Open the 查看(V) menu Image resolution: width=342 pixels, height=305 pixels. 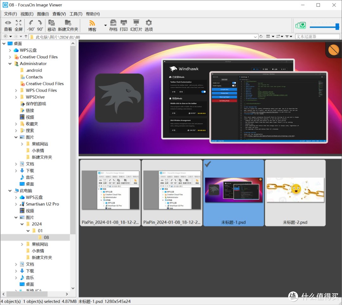coord(59,14)
